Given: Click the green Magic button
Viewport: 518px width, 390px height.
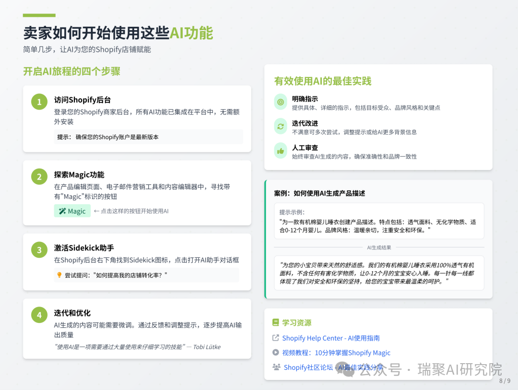Looking at the screenshot, I should (72, 211).
